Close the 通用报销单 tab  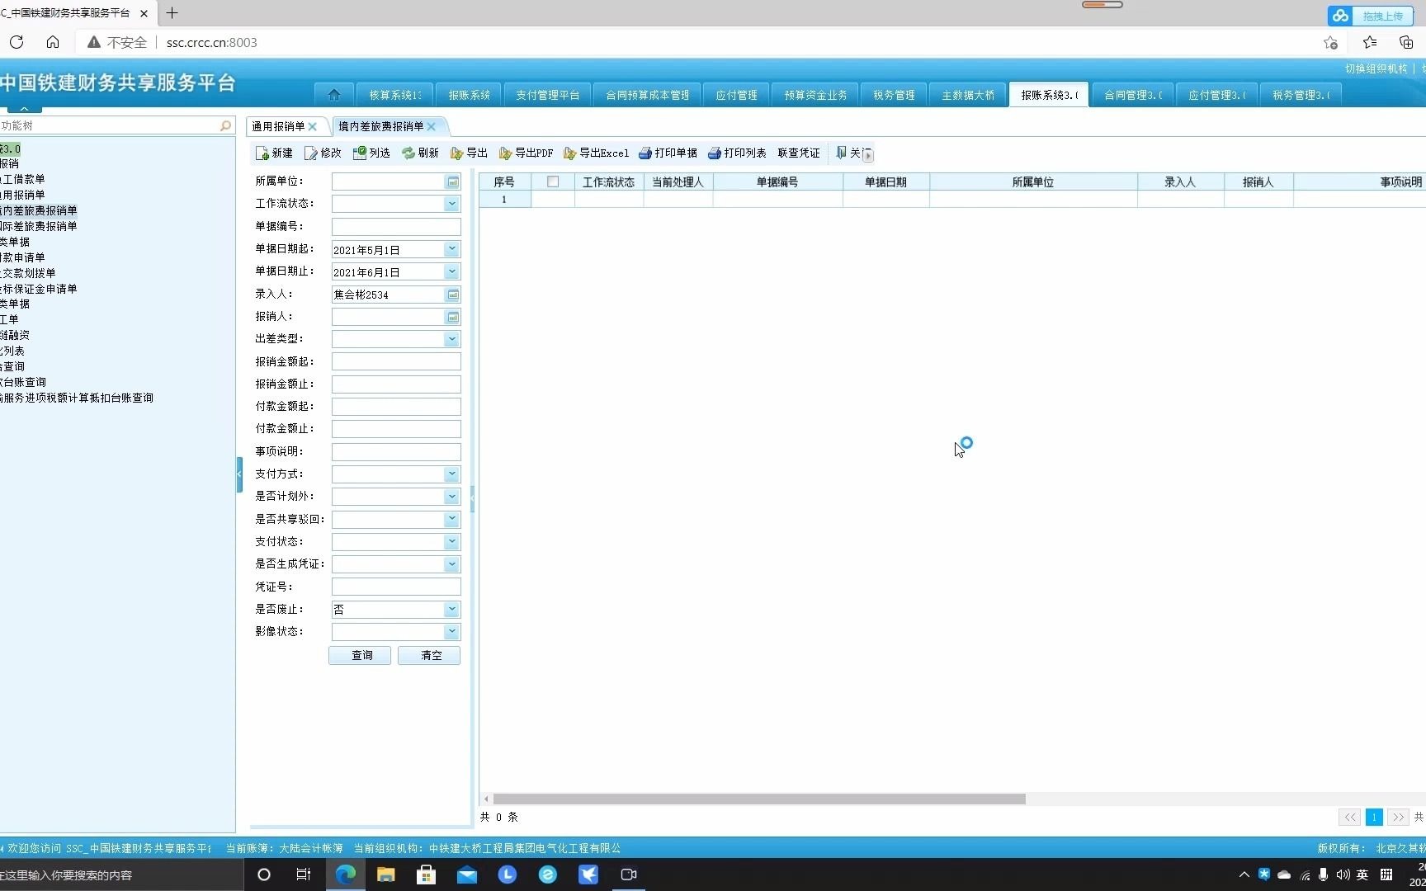point(313,126)
